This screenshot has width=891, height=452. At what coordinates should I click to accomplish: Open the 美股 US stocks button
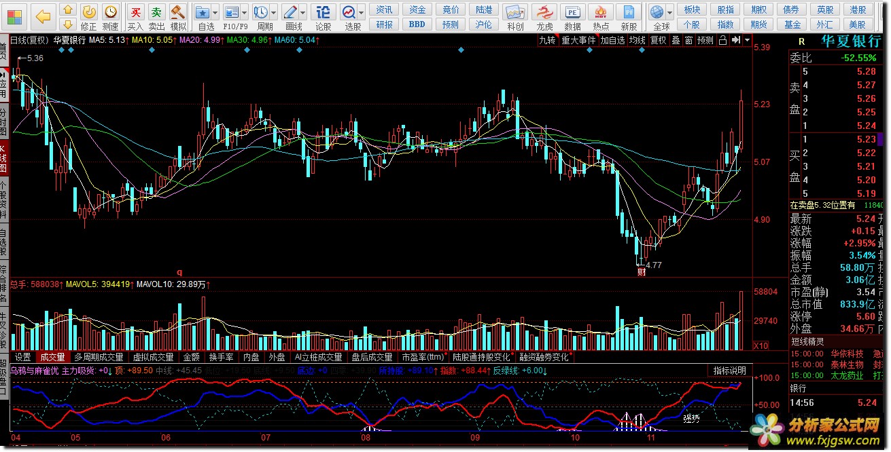coord(858,24)
